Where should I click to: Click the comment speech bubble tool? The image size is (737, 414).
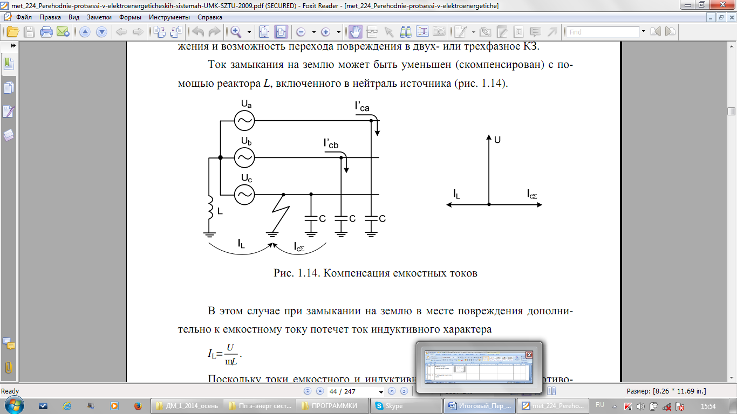pos(536,31)
